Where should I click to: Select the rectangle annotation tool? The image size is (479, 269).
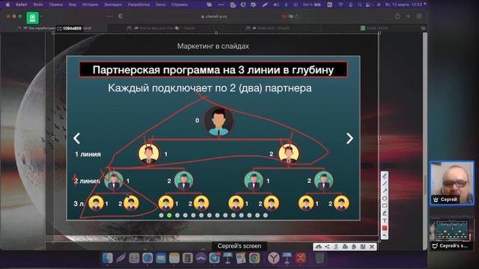[385, 206]
